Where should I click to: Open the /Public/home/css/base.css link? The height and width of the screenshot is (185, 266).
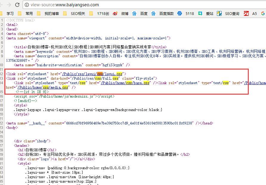click(x=125, y=83)
